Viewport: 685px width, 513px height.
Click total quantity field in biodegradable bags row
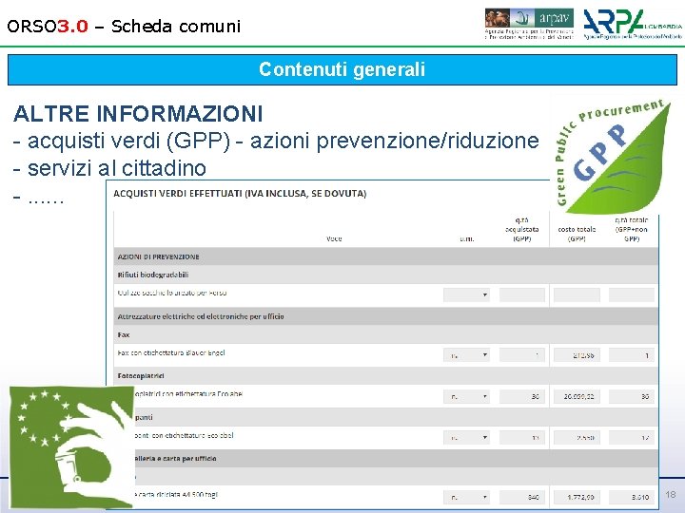[632, 294]
